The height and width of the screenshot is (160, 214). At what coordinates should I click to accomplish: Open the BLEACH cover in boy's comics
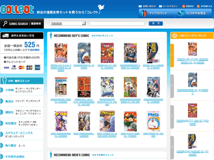(x=153, y=53)
